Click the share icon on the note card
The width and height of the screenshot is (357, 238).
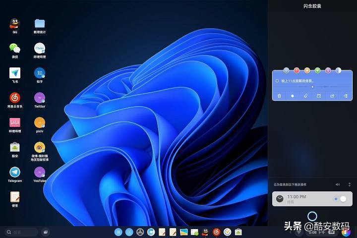pyautogui.click(x=332, y=96)
